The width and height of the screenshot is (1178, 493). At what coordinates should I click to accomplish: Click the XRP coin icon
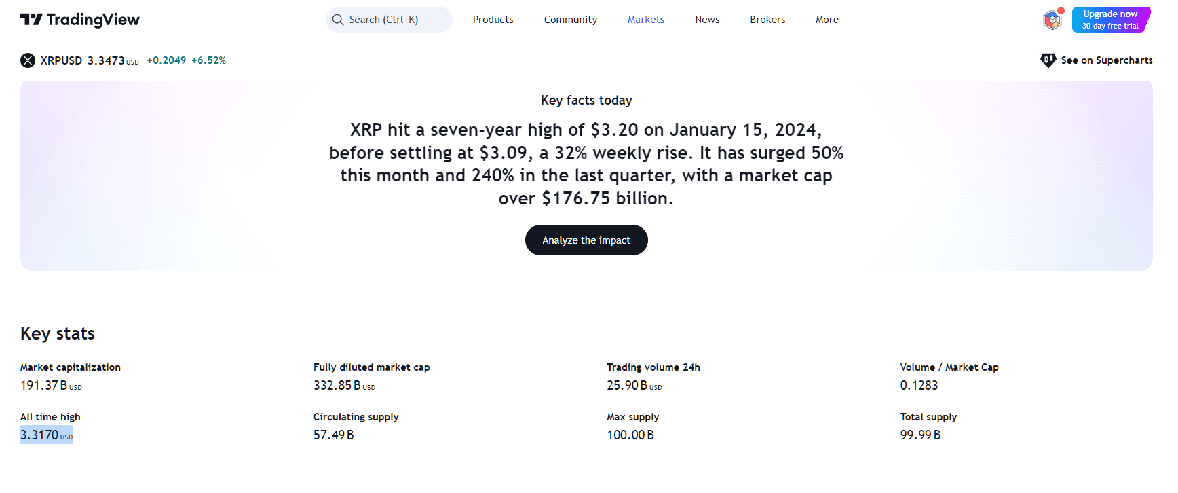(28, 60)
